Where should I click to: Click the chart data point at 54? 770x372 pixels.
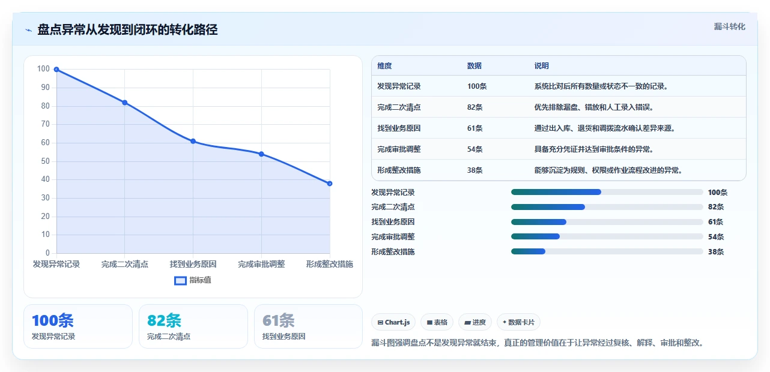pyautogui.click(x=261, y=154)
